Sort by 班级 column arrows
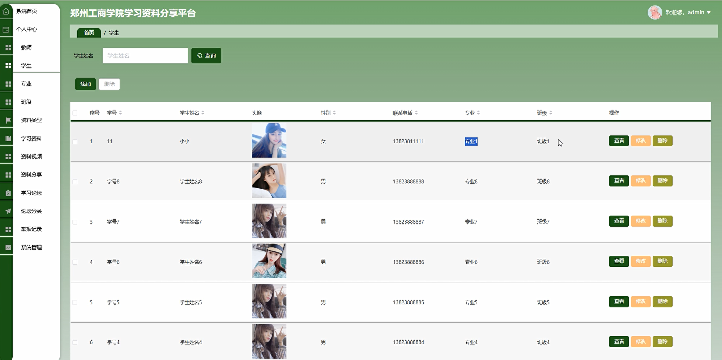Screen dimensions: 722x360 (x=551, y=113)
